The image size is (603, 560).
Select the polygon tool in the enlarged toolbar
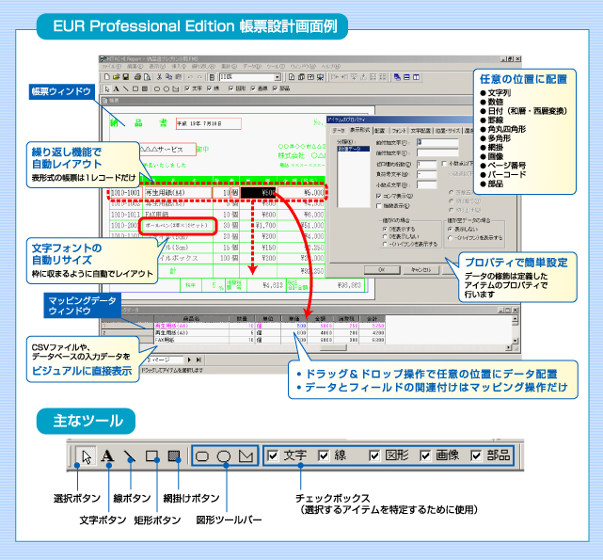click(x=246, y=456)
